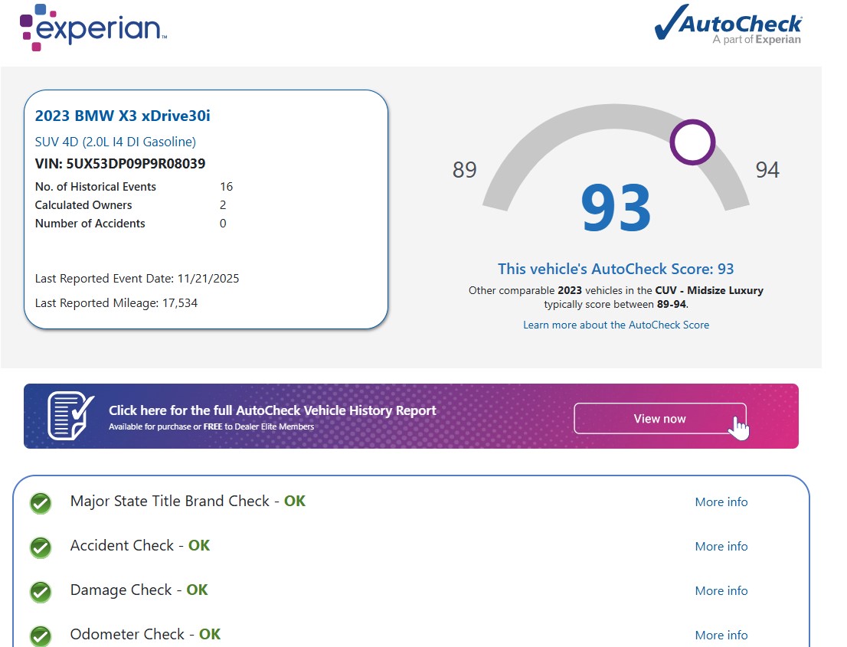Screen dimensions: 847x647
Task: Open More info for Odometer Check
Action: coord(721,636)
